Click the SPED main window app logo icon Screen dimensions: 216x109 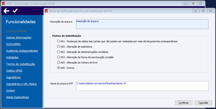pos(3,3)
